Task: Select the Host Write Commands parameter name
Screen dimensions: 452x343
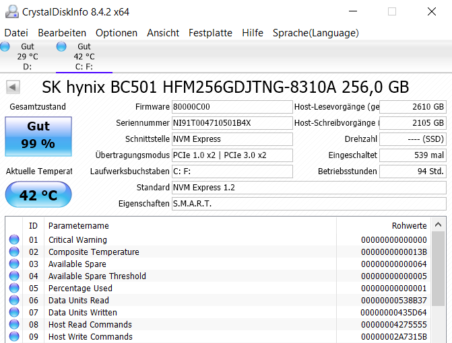Action: (90, 336)
